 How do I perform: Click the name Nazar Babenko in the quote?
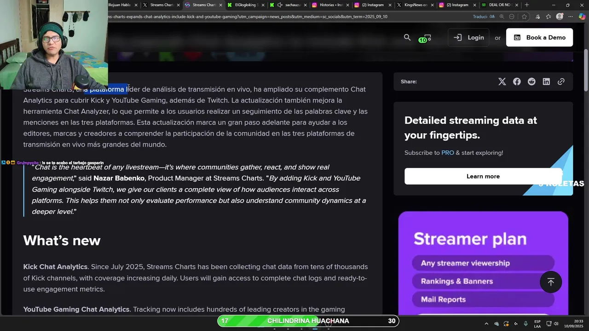119,178
